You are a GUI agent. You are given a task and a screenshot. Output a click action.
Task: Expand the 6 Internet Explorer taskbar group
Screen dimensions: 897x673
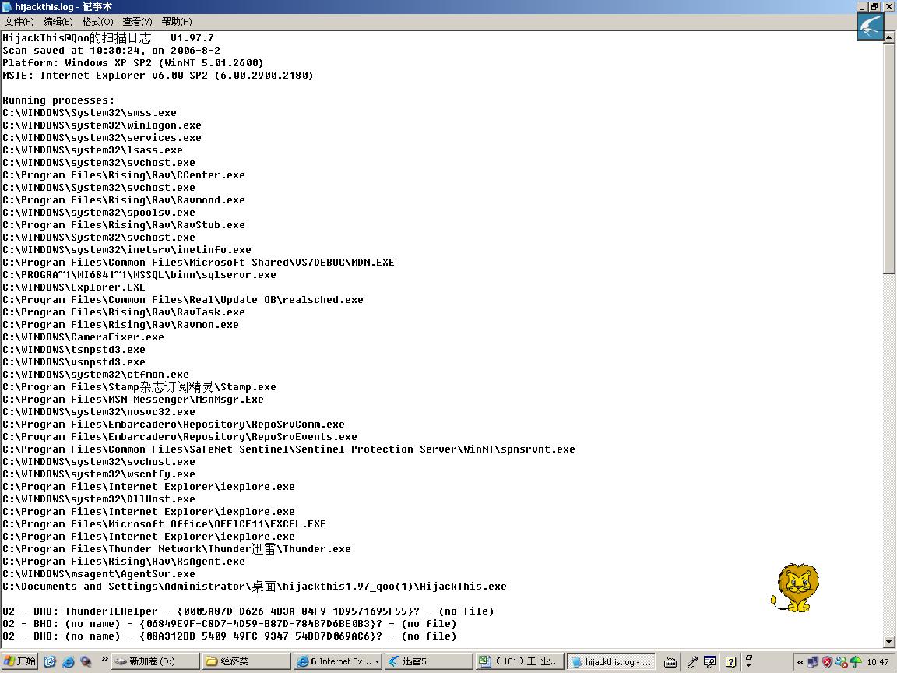(338, 661)
